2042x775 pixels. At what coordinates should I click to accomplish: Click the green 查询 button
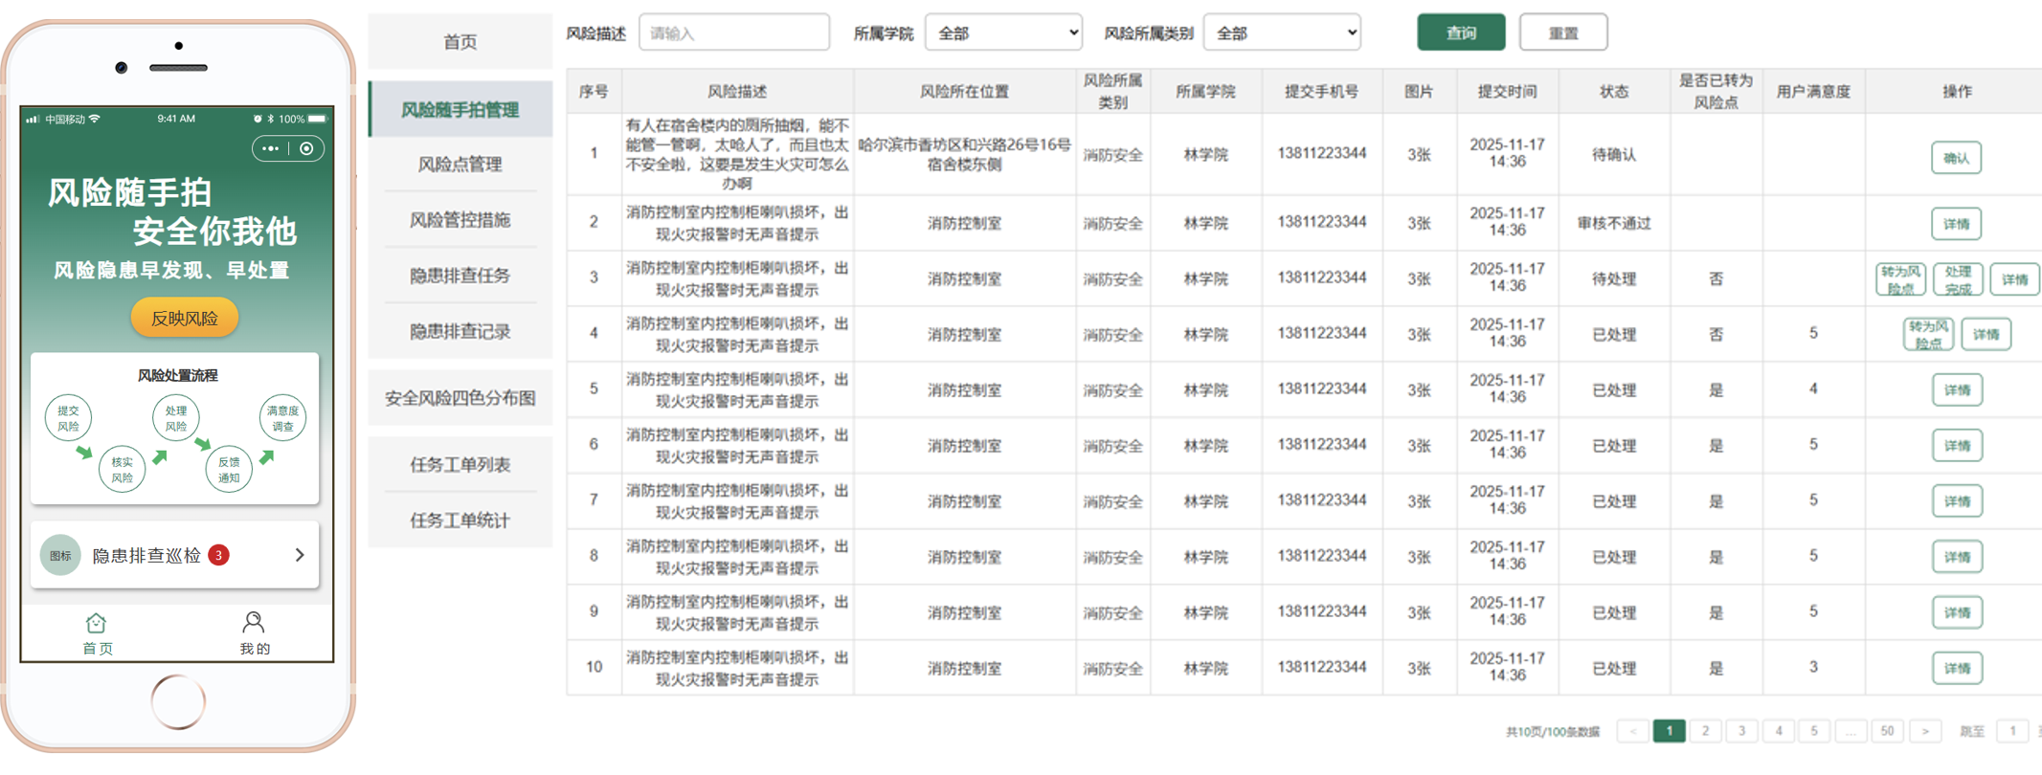[1460, 33]
